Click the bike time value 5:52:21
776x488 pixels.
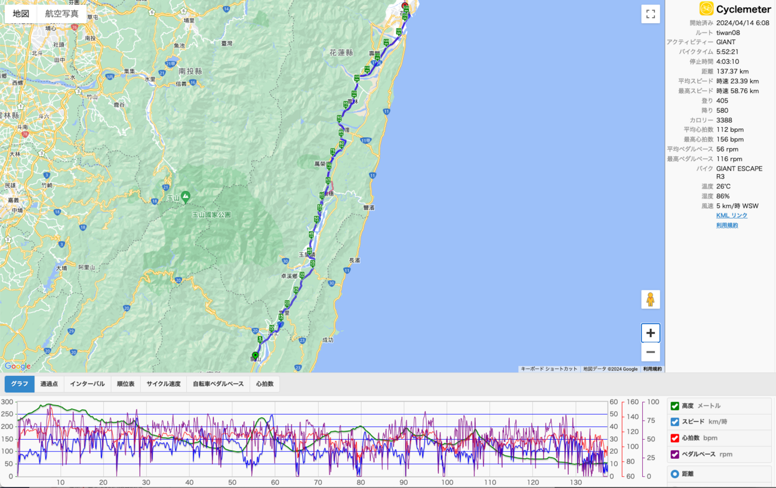(x=728, y=52)
